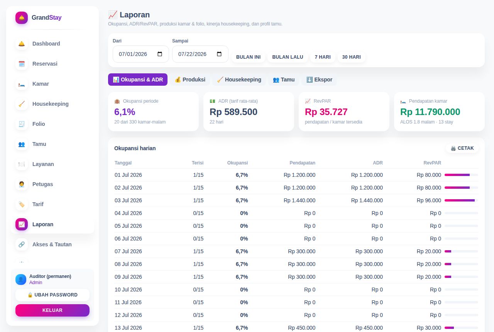Click the Auditor user avatar icon

pyautogui.click(x=21, y=279)
